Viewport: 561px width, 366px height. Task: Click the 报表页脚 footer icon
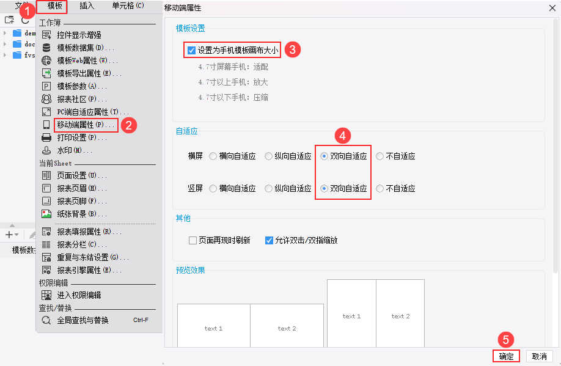[x=46, y=200]
